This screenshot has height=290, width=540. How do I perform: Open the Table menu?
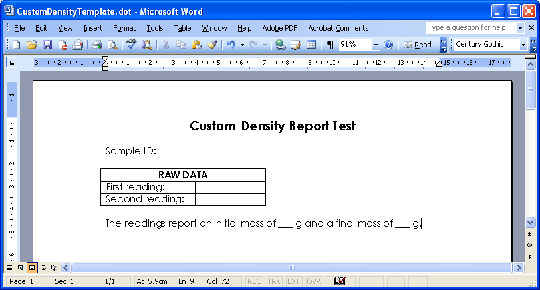(182, 28)
